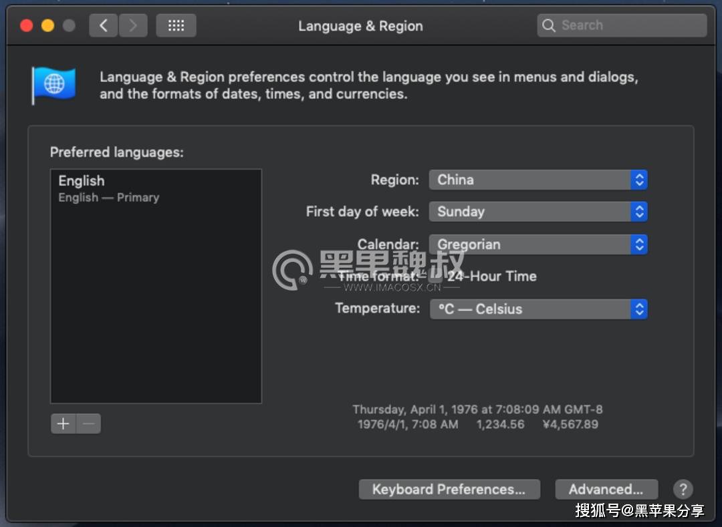This screenshot has height=527, width=722.
Task: Open the Calendar dropdown set to Gregorian
Action: [538, 244]
